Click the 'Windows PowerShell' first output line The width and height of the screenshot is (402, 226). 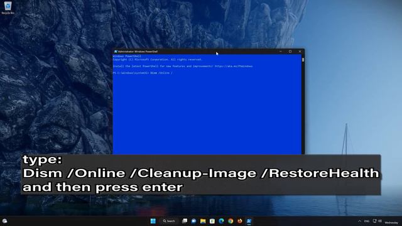(x=127, y=56)
